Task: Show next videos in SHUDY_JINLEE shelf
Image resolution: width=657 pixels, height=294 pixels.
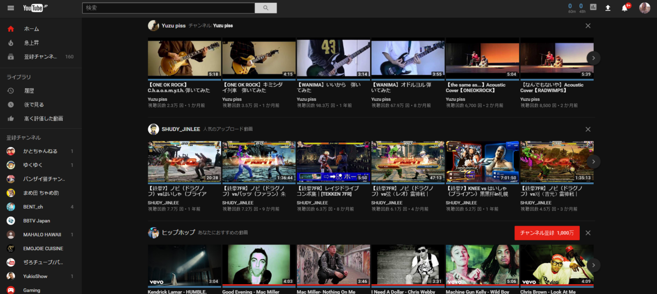Action: [593, 161]
